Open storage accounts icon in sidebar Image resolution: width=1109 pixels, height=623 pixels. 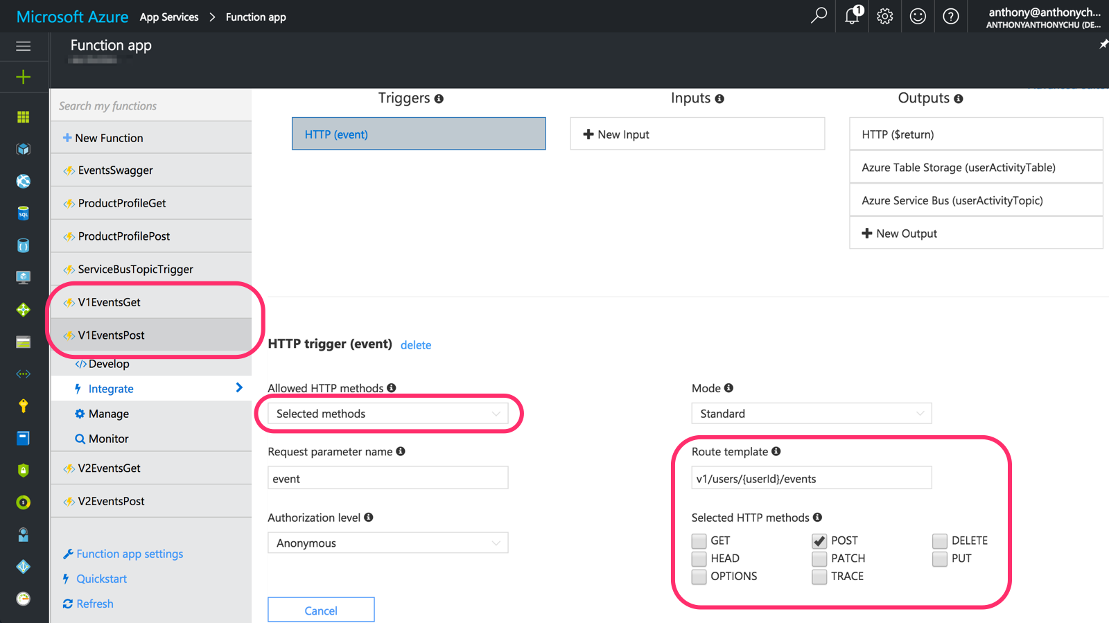(24, 342)
